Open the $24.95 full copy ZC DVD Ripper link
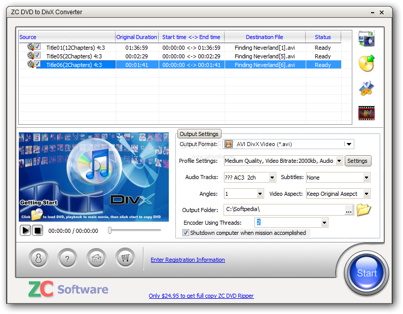Image resolution: width=403 pixels, height=314 pixels. [201, 296]
